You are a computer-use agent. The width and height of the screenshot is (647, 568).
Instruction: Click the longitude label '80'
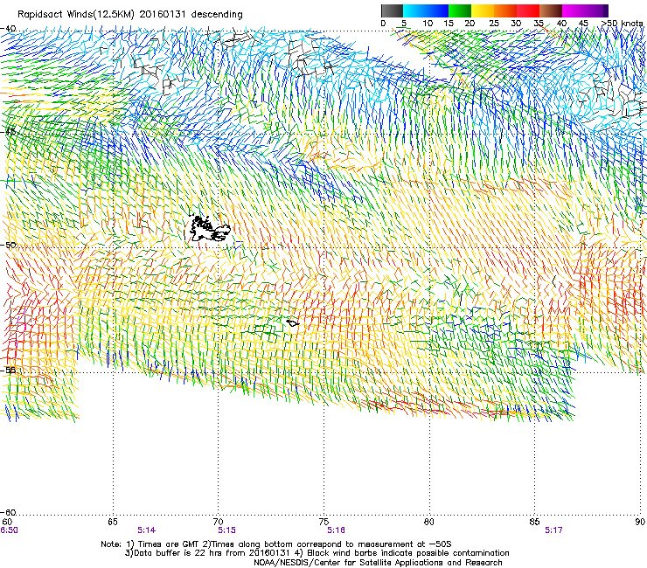point(429,522)
